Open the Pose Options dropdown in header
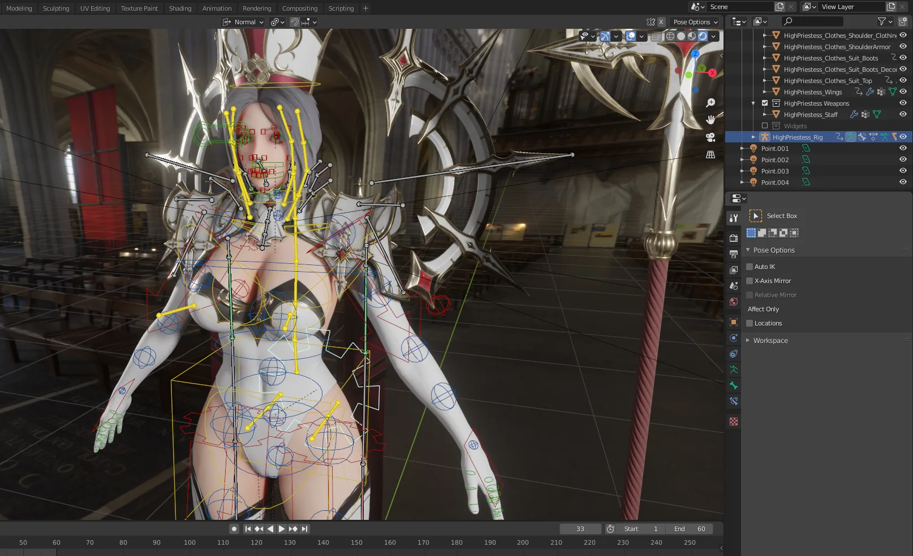The height and width of the screenshot is (556, 913). coord(695,22)
